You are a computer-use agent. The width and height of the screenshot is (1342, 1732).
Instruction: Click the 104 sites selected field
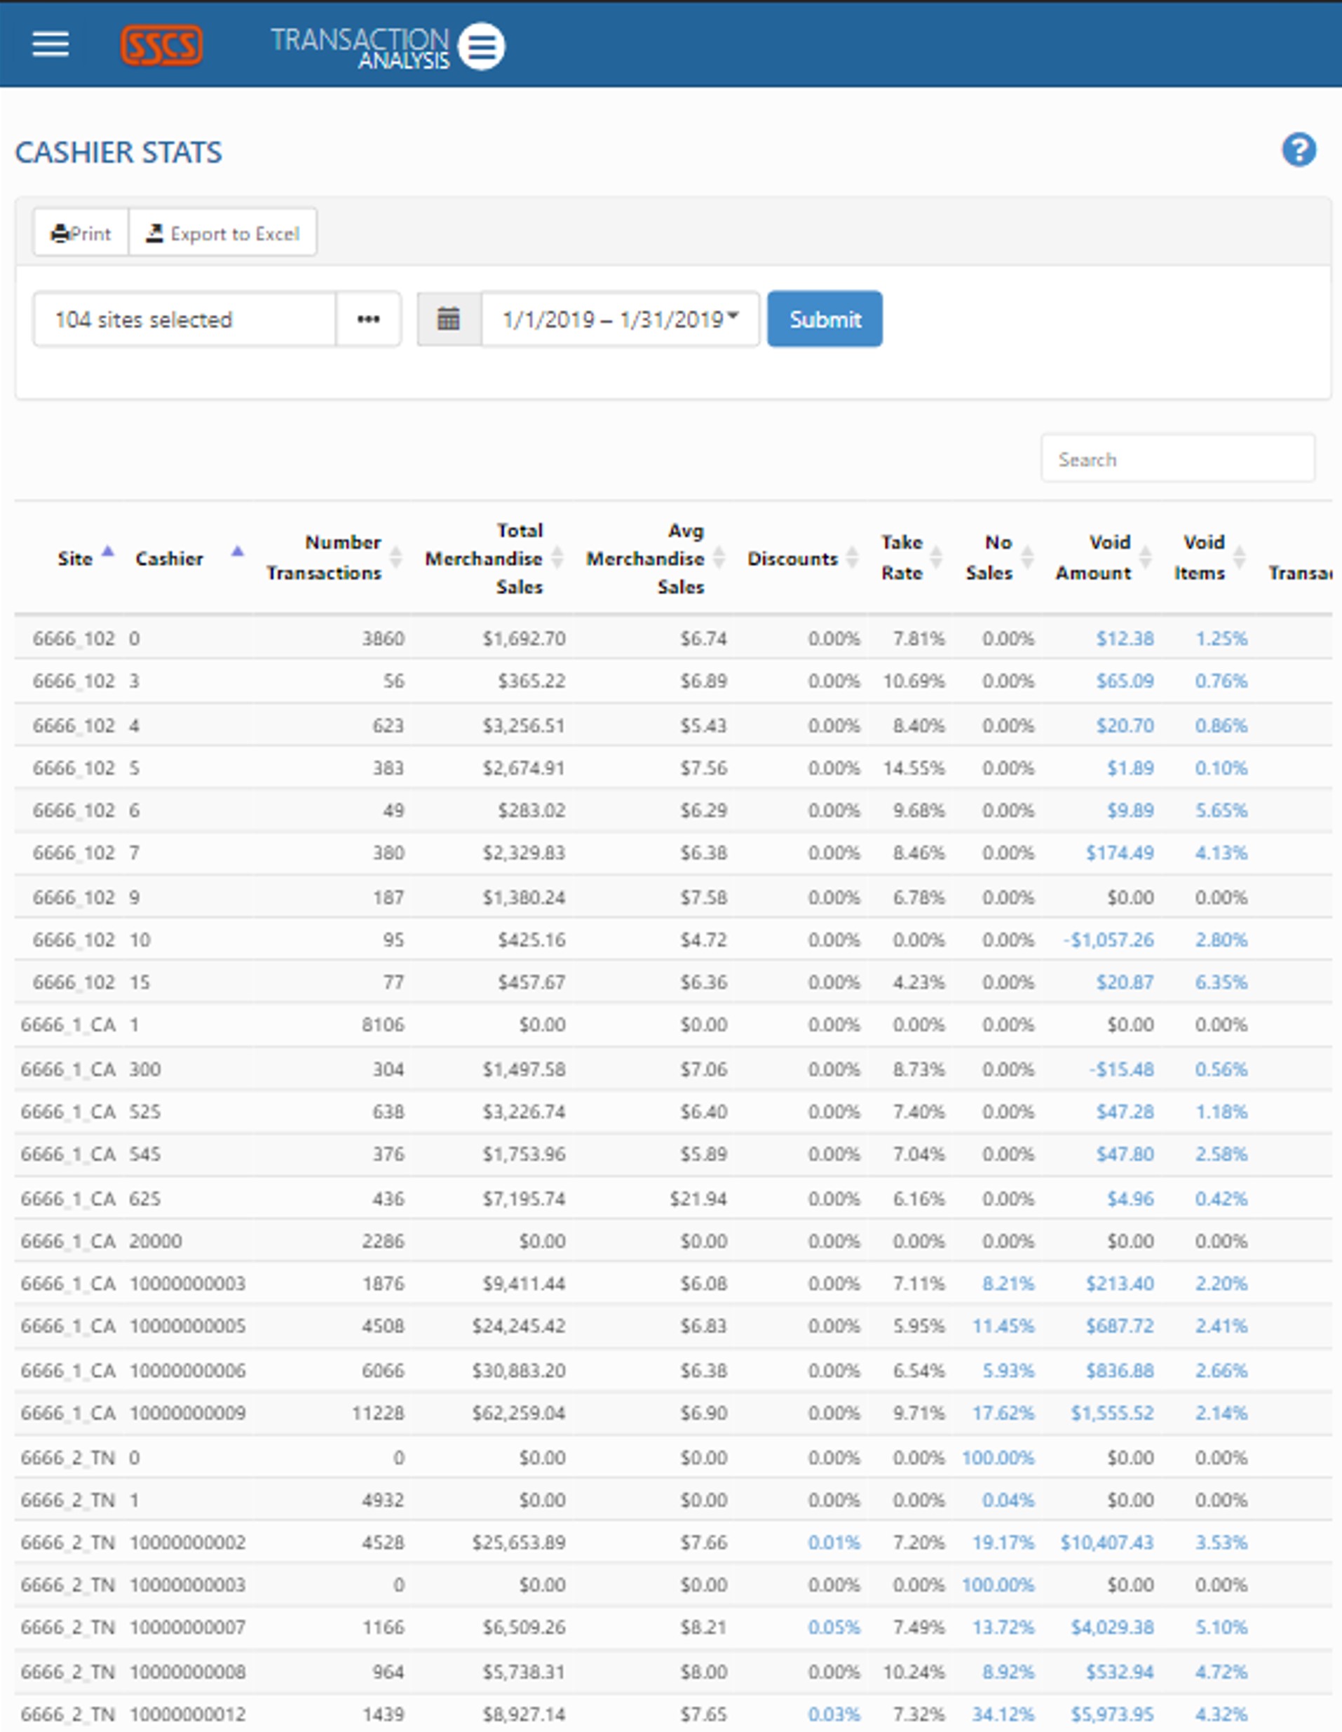pos(184,319)
